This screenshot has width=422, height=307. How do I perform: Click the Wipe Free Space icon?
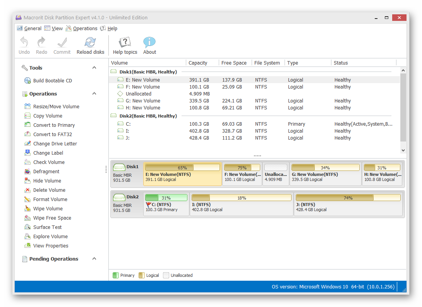coord(27,218)
